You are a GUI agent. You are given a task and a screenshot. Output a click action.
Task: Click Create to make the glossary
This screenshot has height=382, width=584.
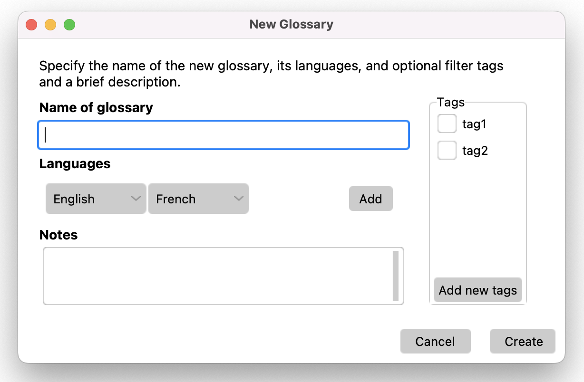[x=523, y=341]
